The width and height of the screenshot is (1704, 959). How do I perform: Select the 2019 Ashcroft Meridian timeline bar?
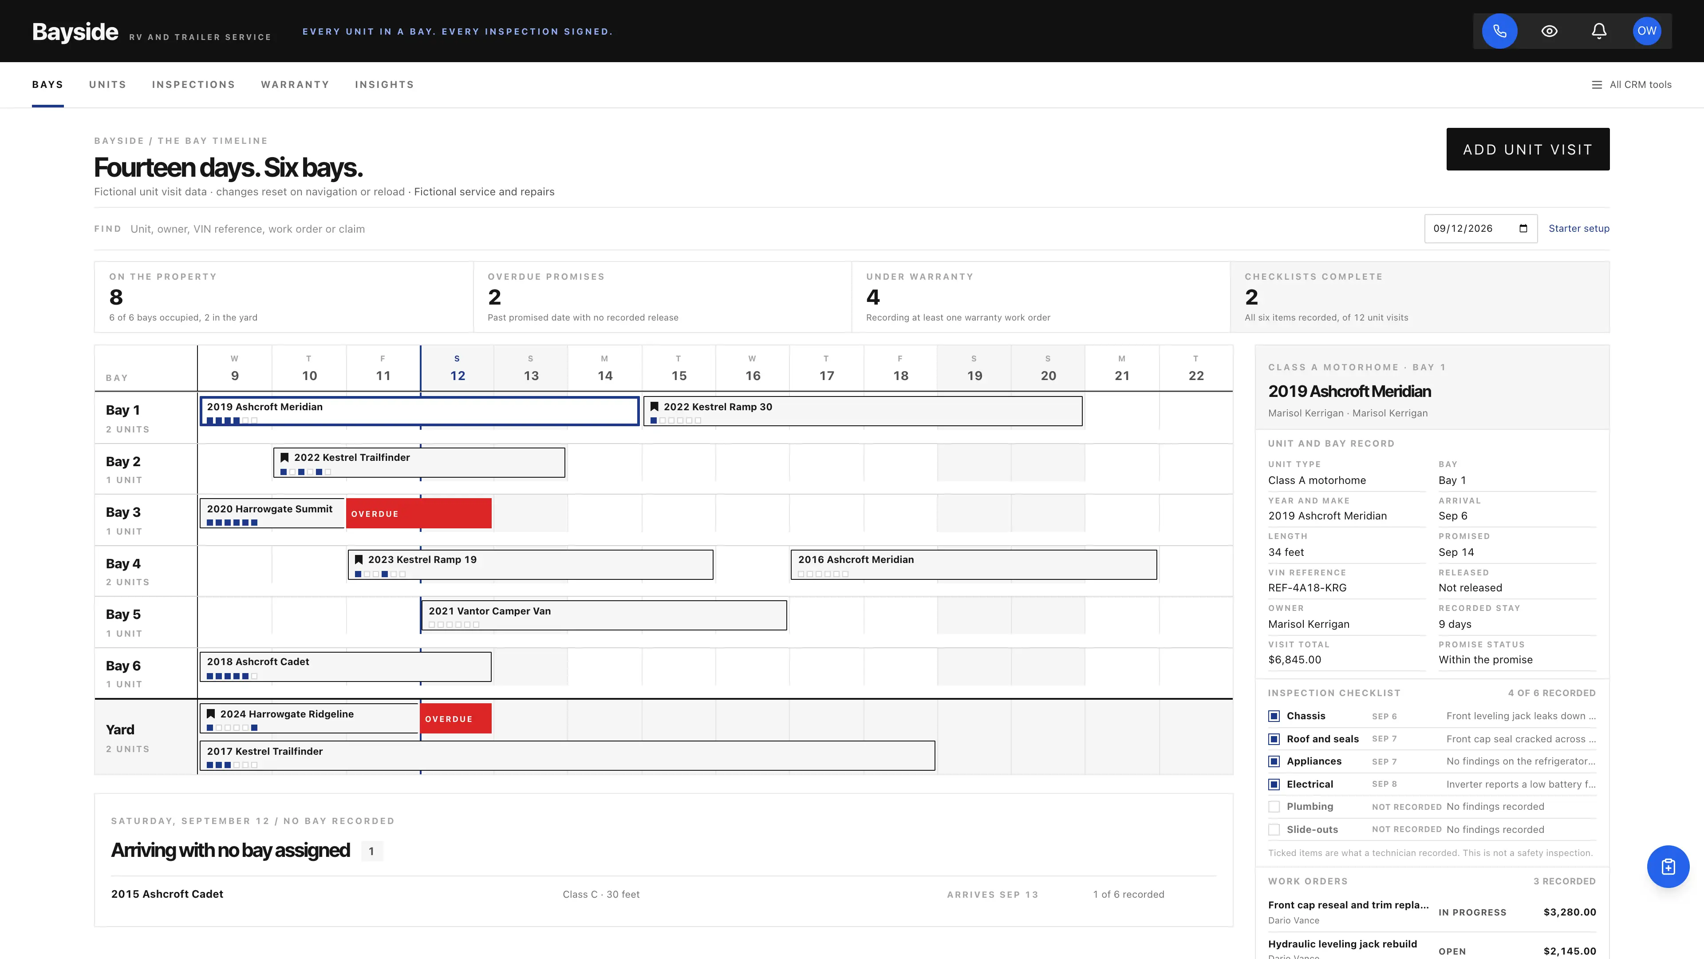coord(419,411)
